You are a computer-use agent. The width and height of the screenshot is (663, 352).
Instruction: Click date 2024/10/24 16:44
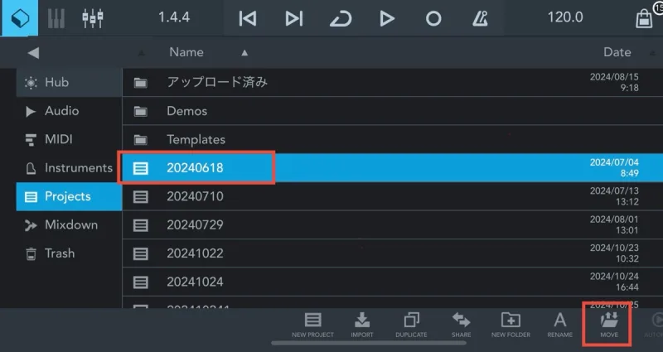[x=614, y=282]
